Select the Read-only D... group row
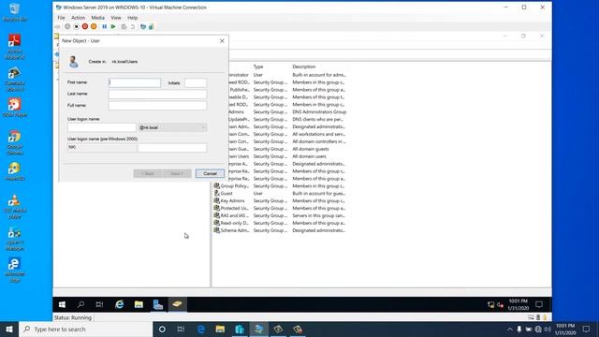 pos(280,223)
